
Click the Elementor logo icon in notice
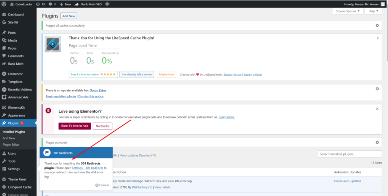[x=48, y=110]
